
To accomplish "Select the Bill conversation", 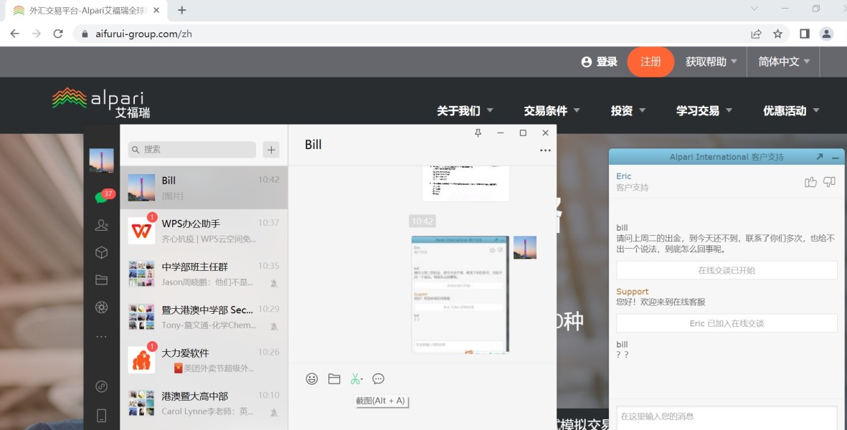I will [204, 187].
